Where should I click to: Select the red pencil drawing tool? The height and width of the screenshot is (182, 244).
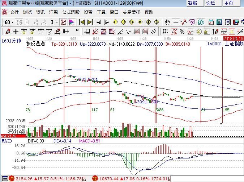tap(8, 32)
